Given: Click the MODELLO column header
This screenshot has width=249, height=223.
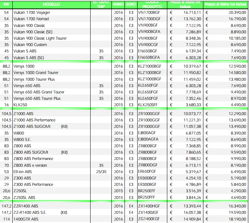Looking at the screenshot, I should (51, 5).
